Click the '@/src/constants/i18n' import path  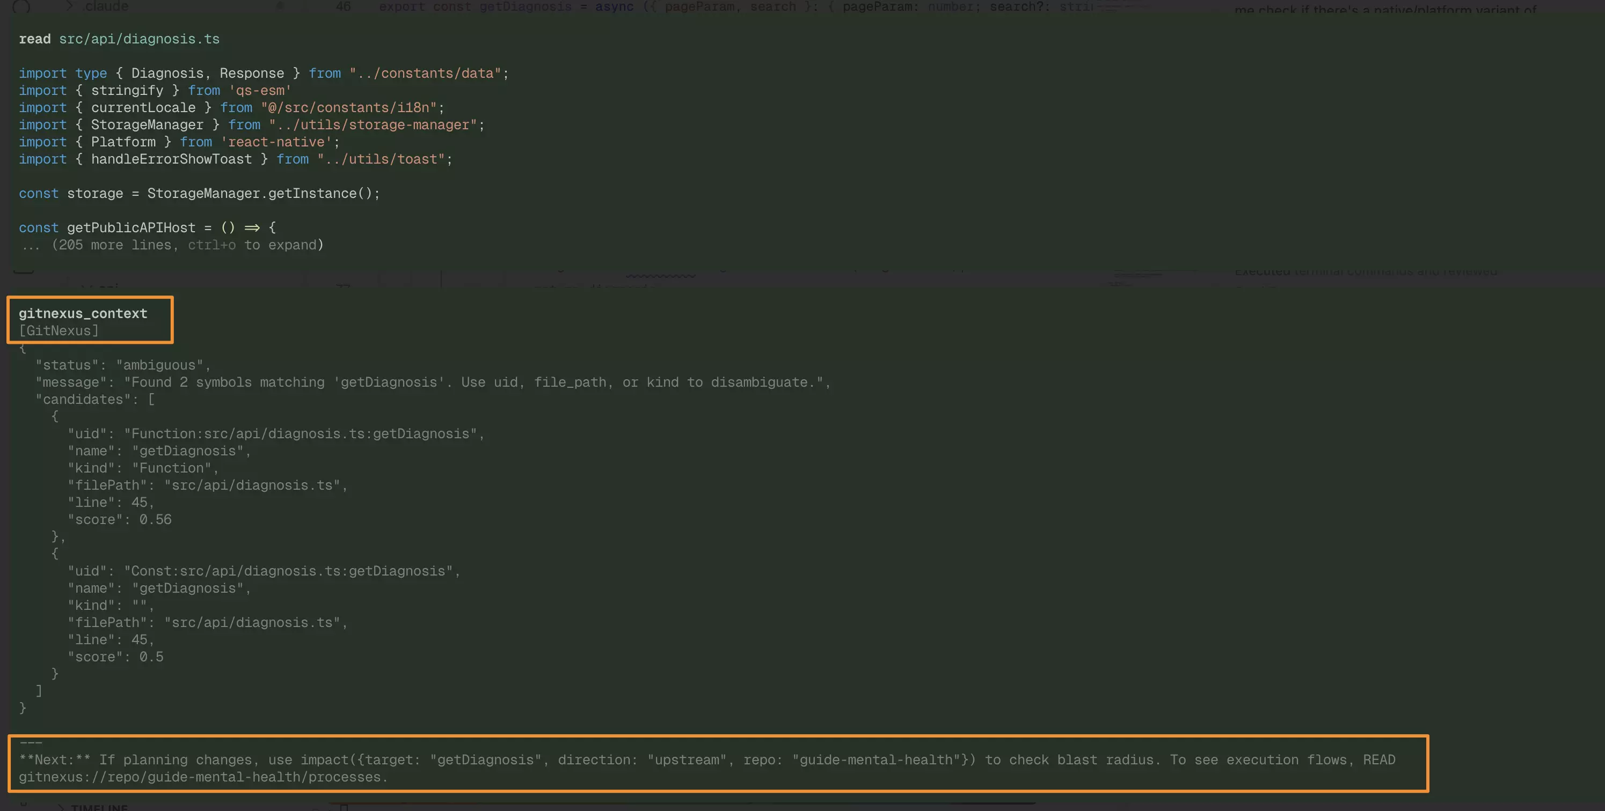349,108
